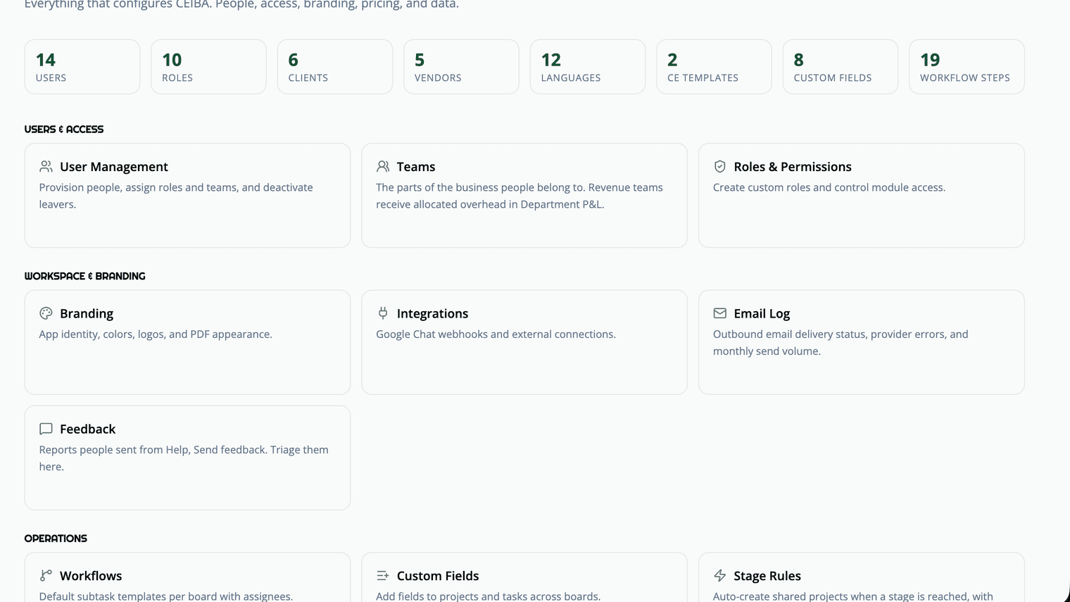
Task: Open the 6 Clients stat card
Action: pyautogui.click(x=335, y=67)
